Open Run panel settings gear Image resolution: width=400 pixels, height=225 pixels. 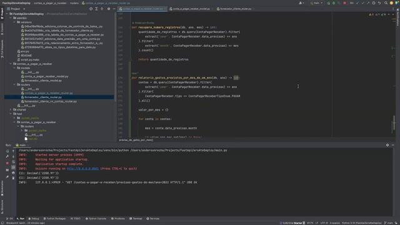coord(387,145)
